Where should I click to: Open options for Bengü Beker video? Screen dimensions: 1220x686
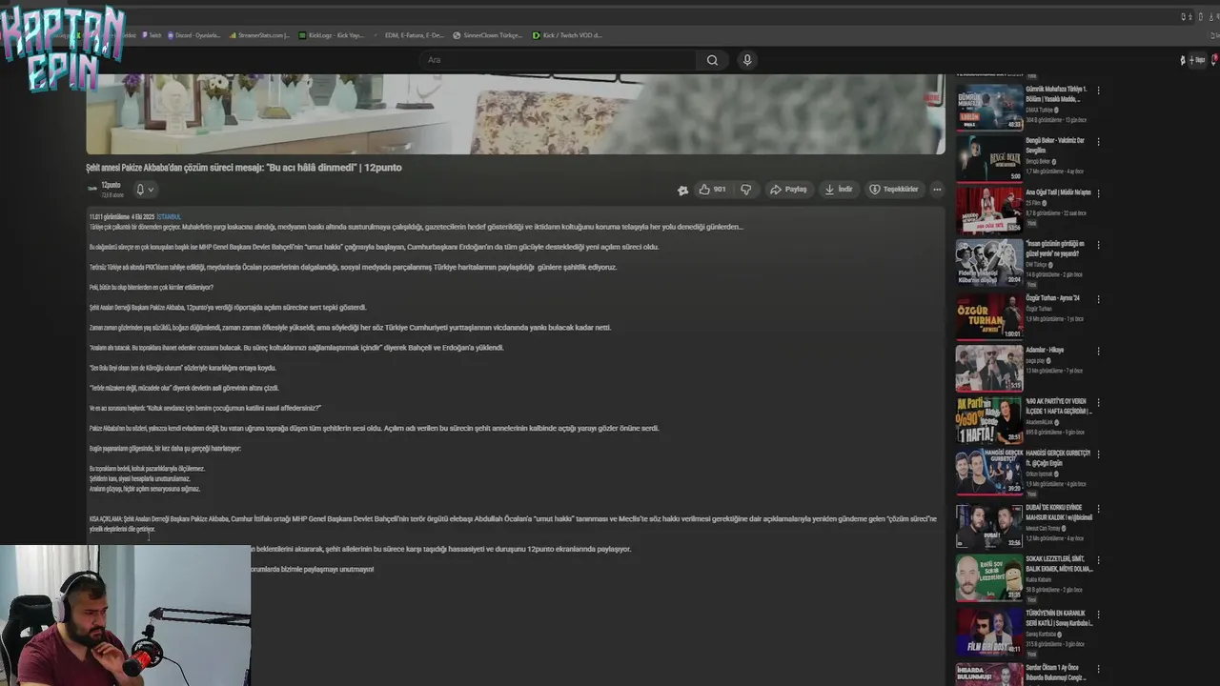(1098, 142)
